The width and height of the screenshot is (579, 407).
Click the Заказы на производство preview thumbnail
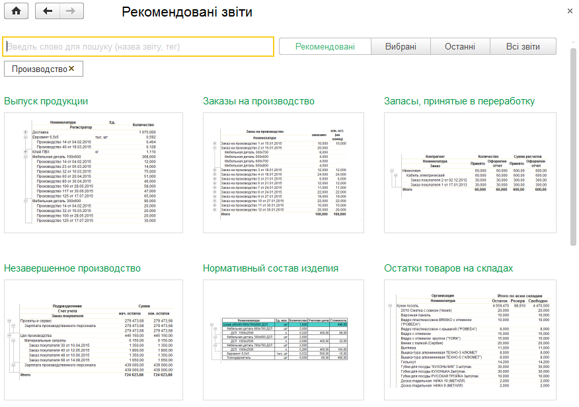click(284, 172)
